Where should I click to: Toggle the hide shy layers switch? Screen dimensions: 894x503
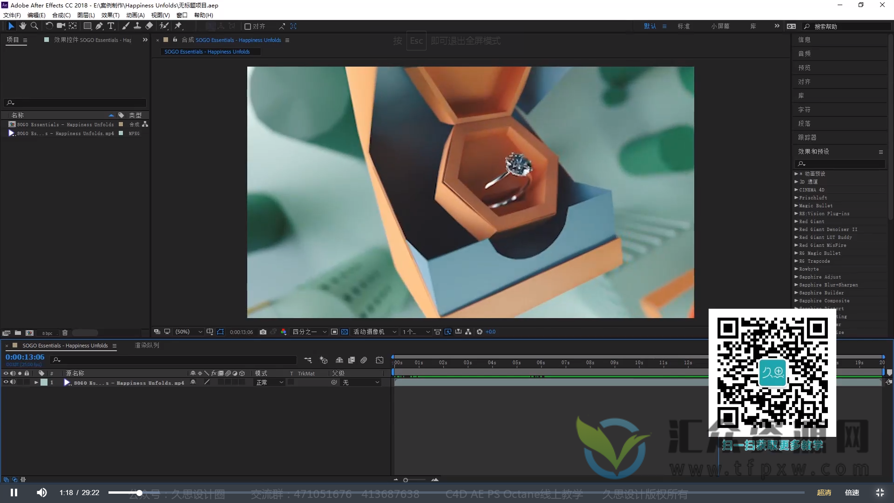[339, 360]
